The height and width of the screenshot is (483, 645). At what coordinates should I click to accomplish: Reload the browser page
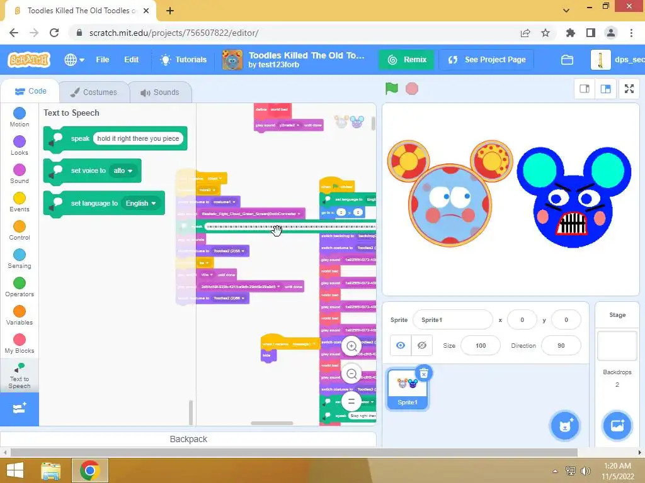point(54,33)
